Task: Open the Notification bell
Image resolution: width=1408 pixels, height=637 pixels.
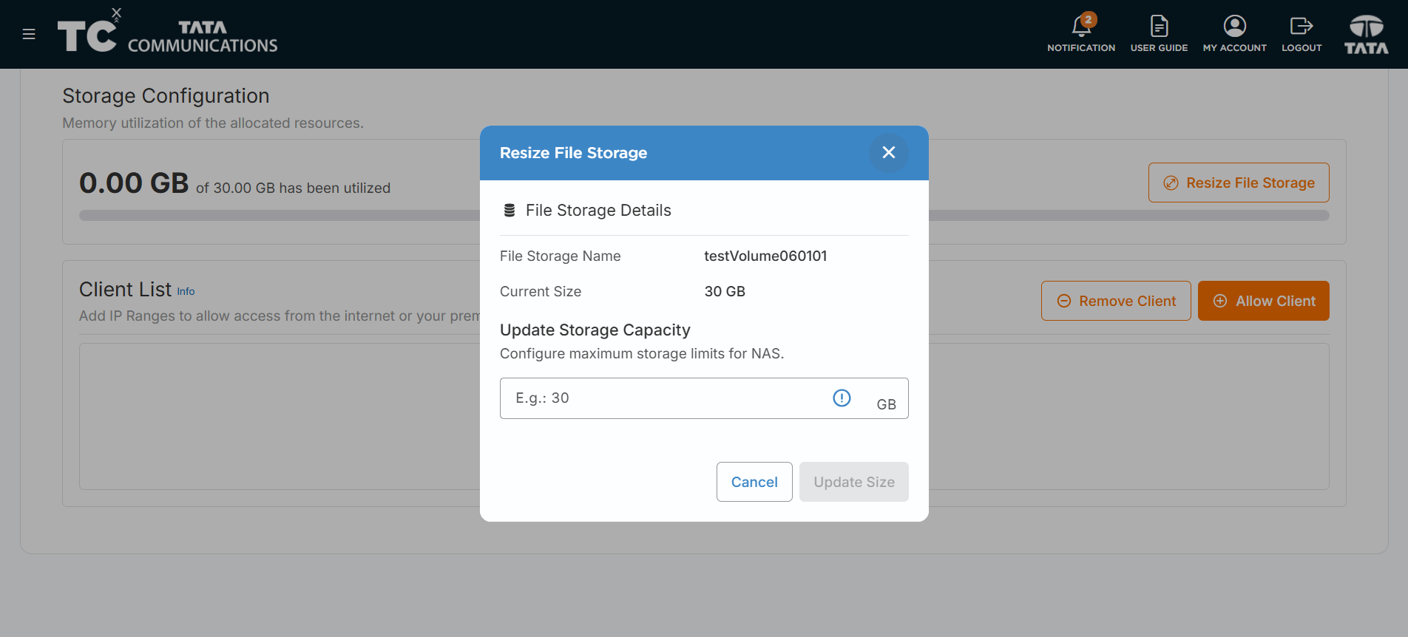Action: 1081,34
